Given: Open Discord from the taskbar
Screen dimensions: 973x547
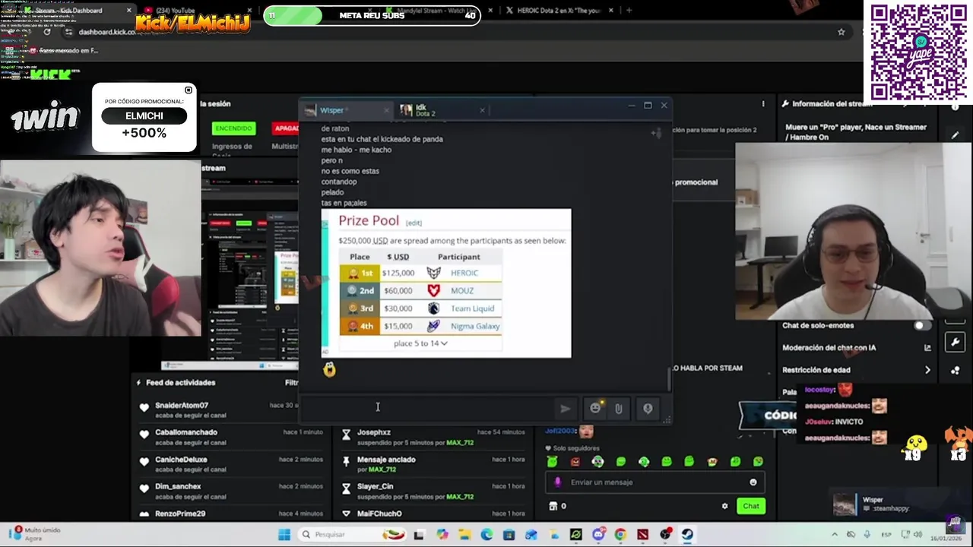Looking at the screenshot, I should (x=598, y=534).
